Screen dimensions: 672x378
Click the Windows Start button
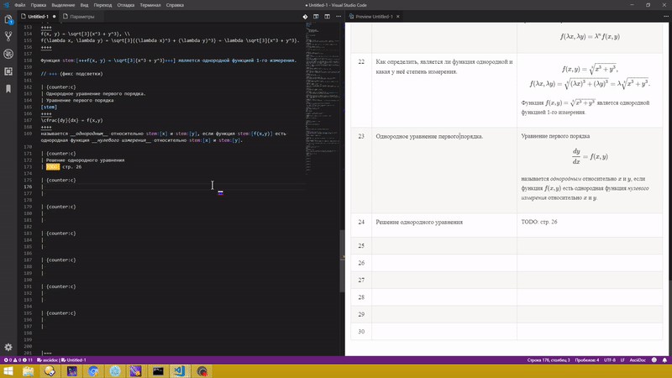[x=8, y=370]
